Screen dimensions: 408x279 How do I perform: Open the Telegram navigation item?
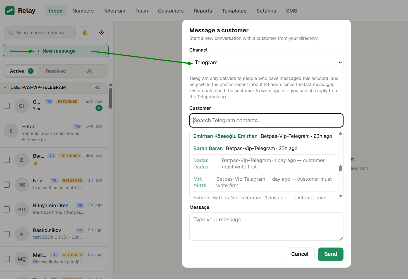pos(114,11)
